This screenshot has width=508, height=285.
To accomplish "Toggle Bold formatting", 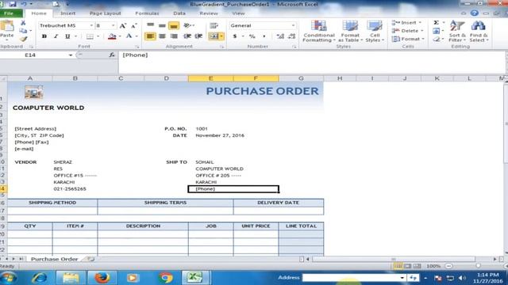I will (x=44, y=36).
